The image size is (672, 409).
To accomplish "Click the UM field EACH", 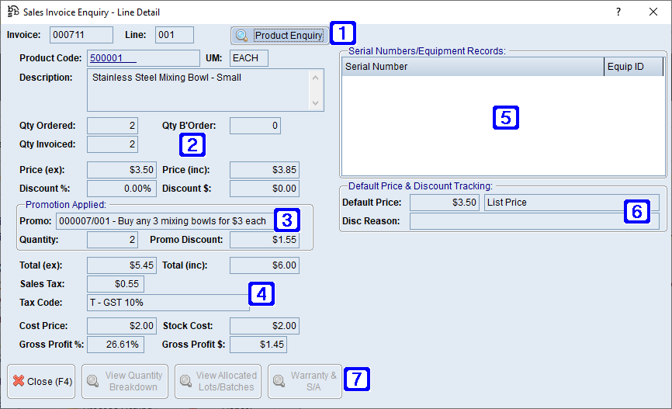I will click(249, 58).
